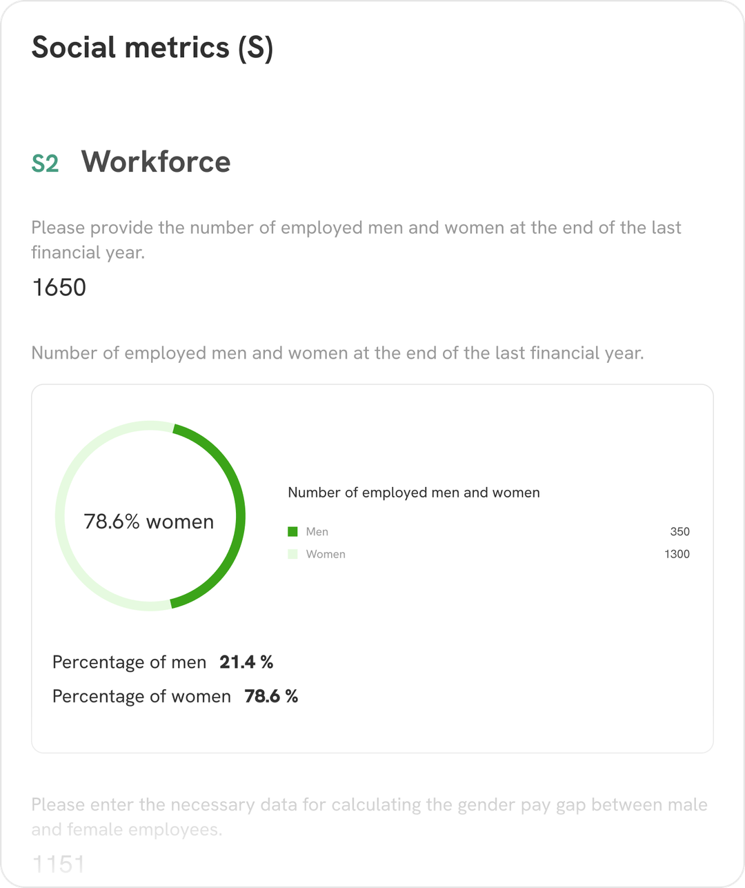Click the Percentage of women 78.6 % value
Viewport: 745px width, 888px height.
click(271, 696)
